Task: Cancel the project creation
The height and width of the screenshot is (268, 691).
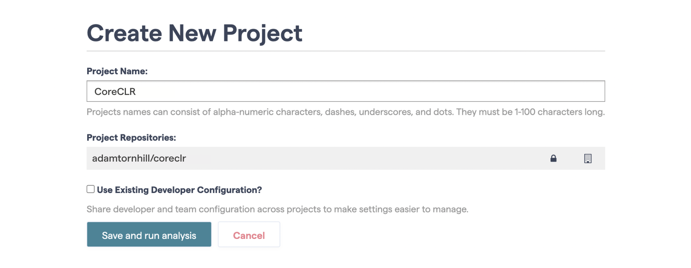Action: coord(249,235)
